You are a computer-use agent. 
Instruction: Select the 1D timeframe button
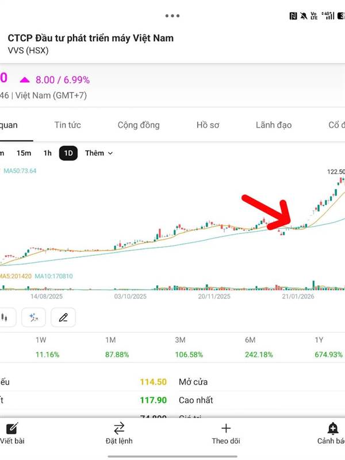coord(68,153)
